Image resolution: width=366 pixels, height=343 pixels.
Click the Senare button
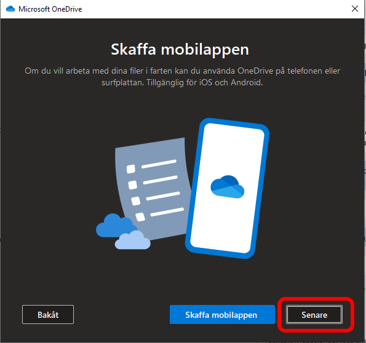[314, 315]
